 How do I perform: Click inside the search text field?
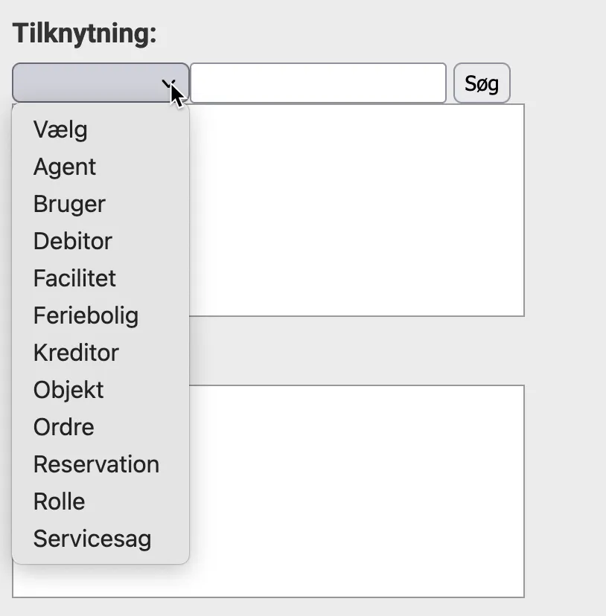319,83
